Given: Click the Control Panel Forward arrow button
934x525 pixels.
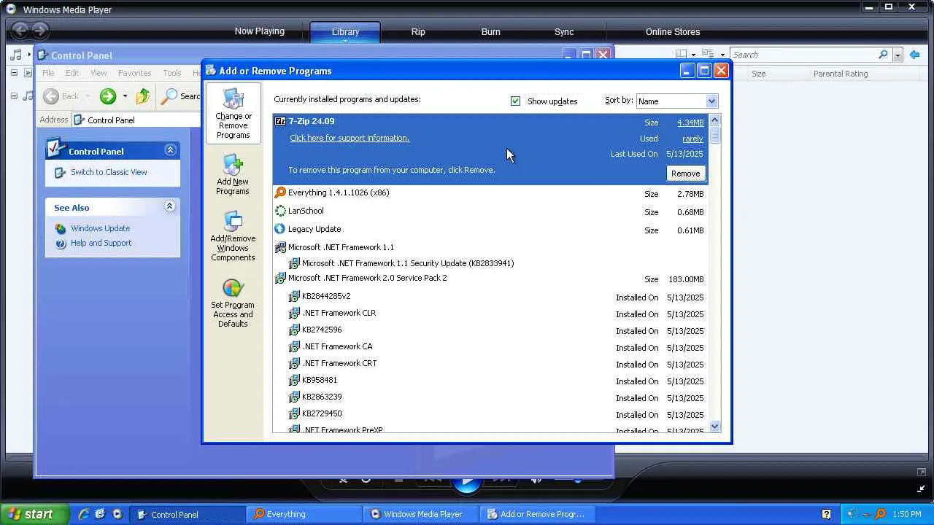Looking at the screenshot, I should coord(108,96).
